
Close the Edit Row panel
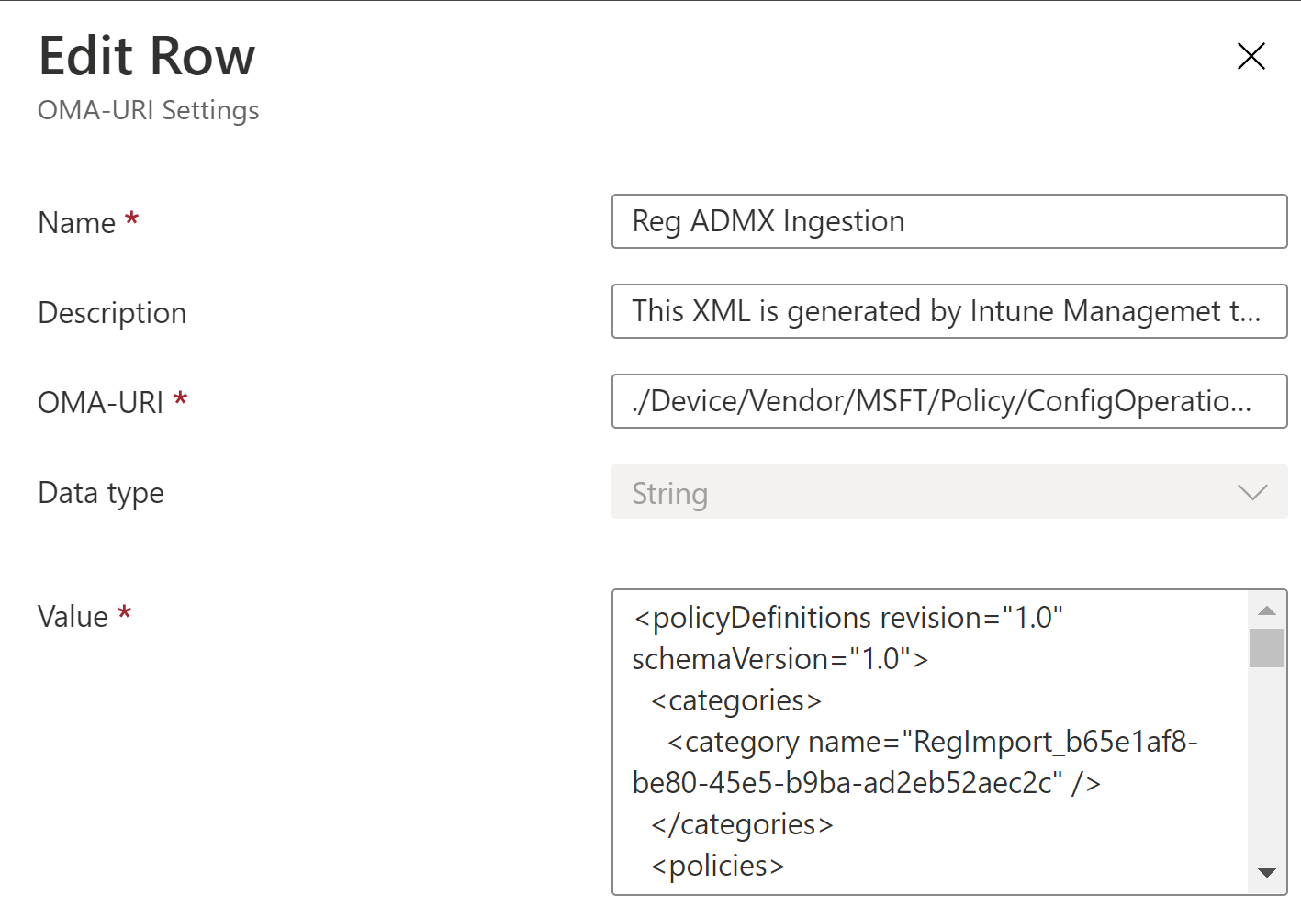tap(1251, 56)
